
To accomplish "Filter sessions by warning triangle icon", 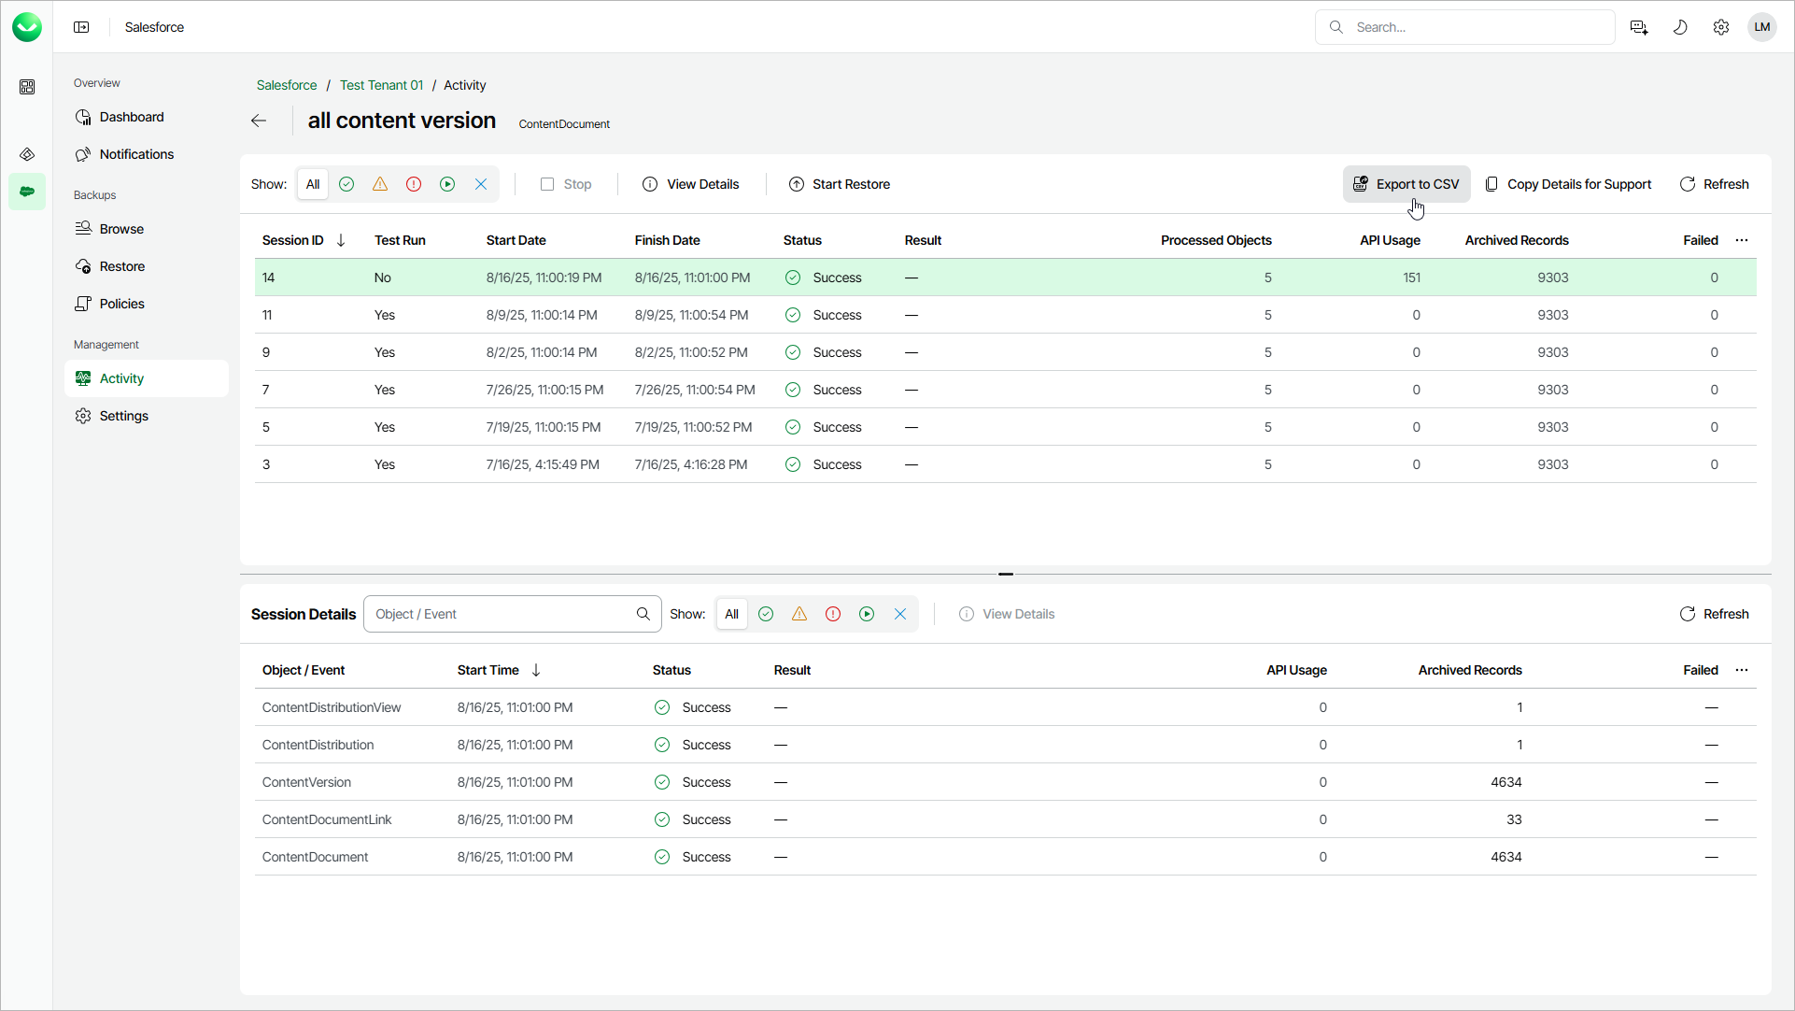I will coord(380,184).
